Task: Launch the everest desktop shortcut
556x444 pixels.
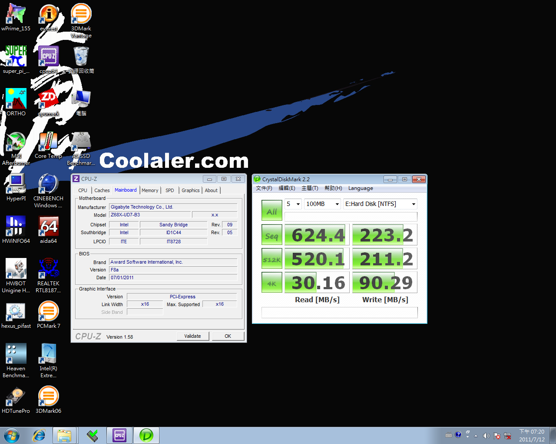Action: pos(49,18)
